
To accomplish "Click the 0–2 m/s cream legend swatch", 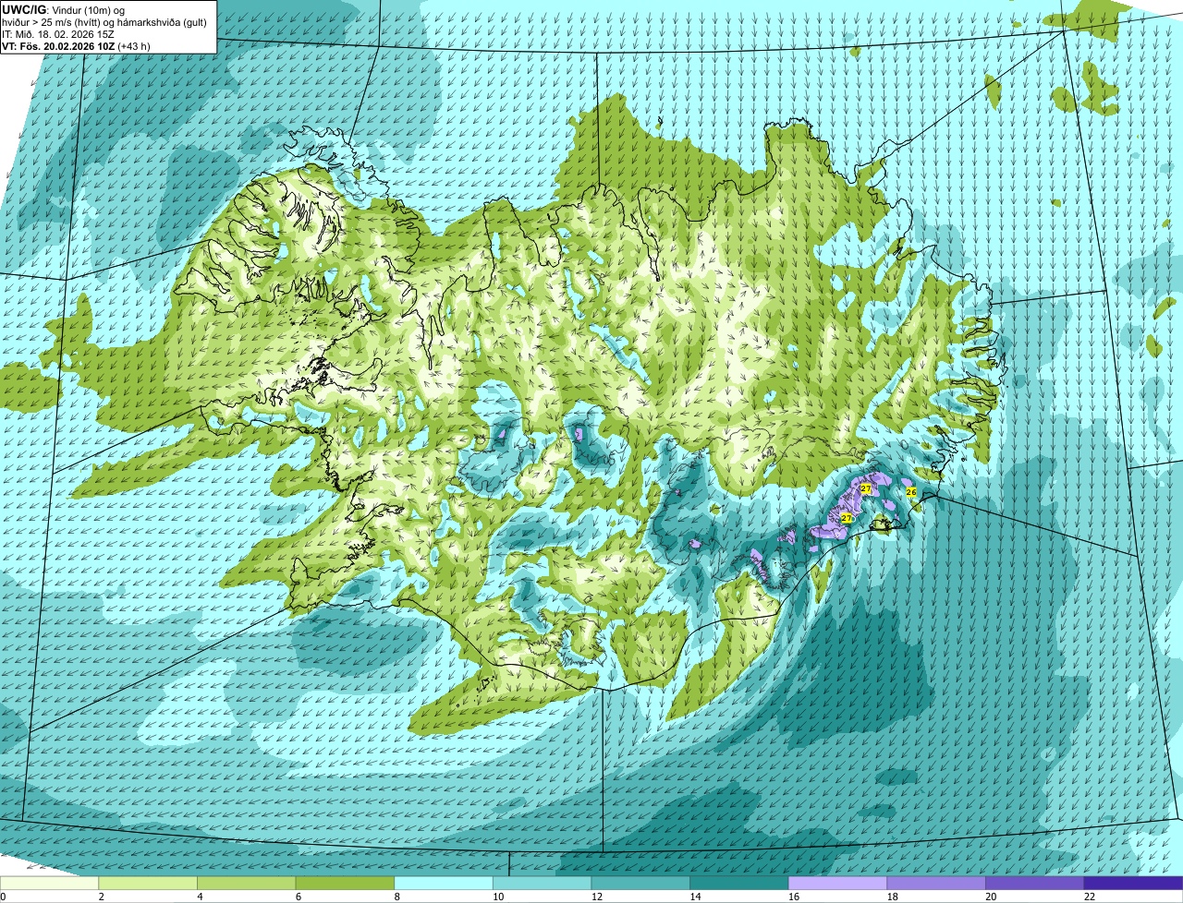I will pos(49,883).
